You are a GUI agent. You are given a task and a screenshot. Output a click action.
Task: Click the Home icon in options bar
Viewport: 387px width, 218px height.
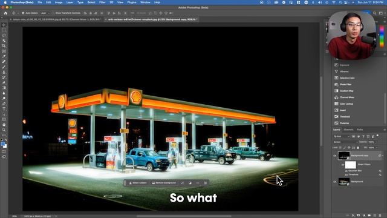[5, 13]
